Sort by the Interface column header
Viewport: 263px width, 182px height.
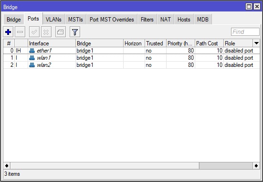click(52, 43)
